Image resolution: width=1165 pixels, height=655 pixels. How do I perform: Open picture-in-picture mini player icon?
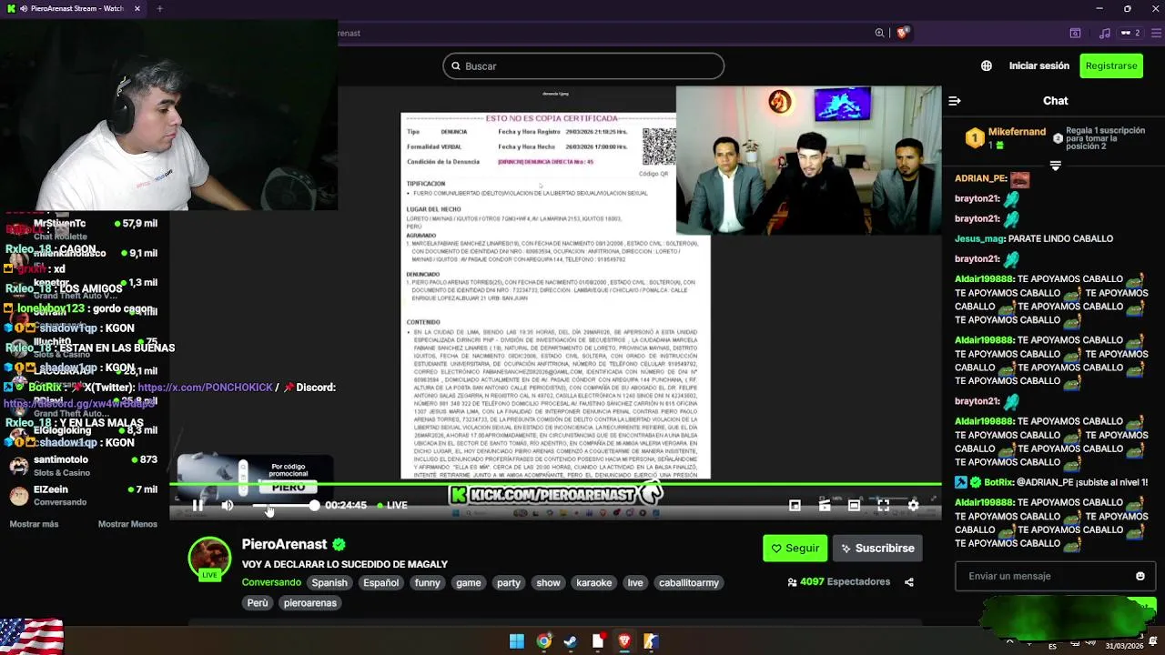[x=795, y=505]
